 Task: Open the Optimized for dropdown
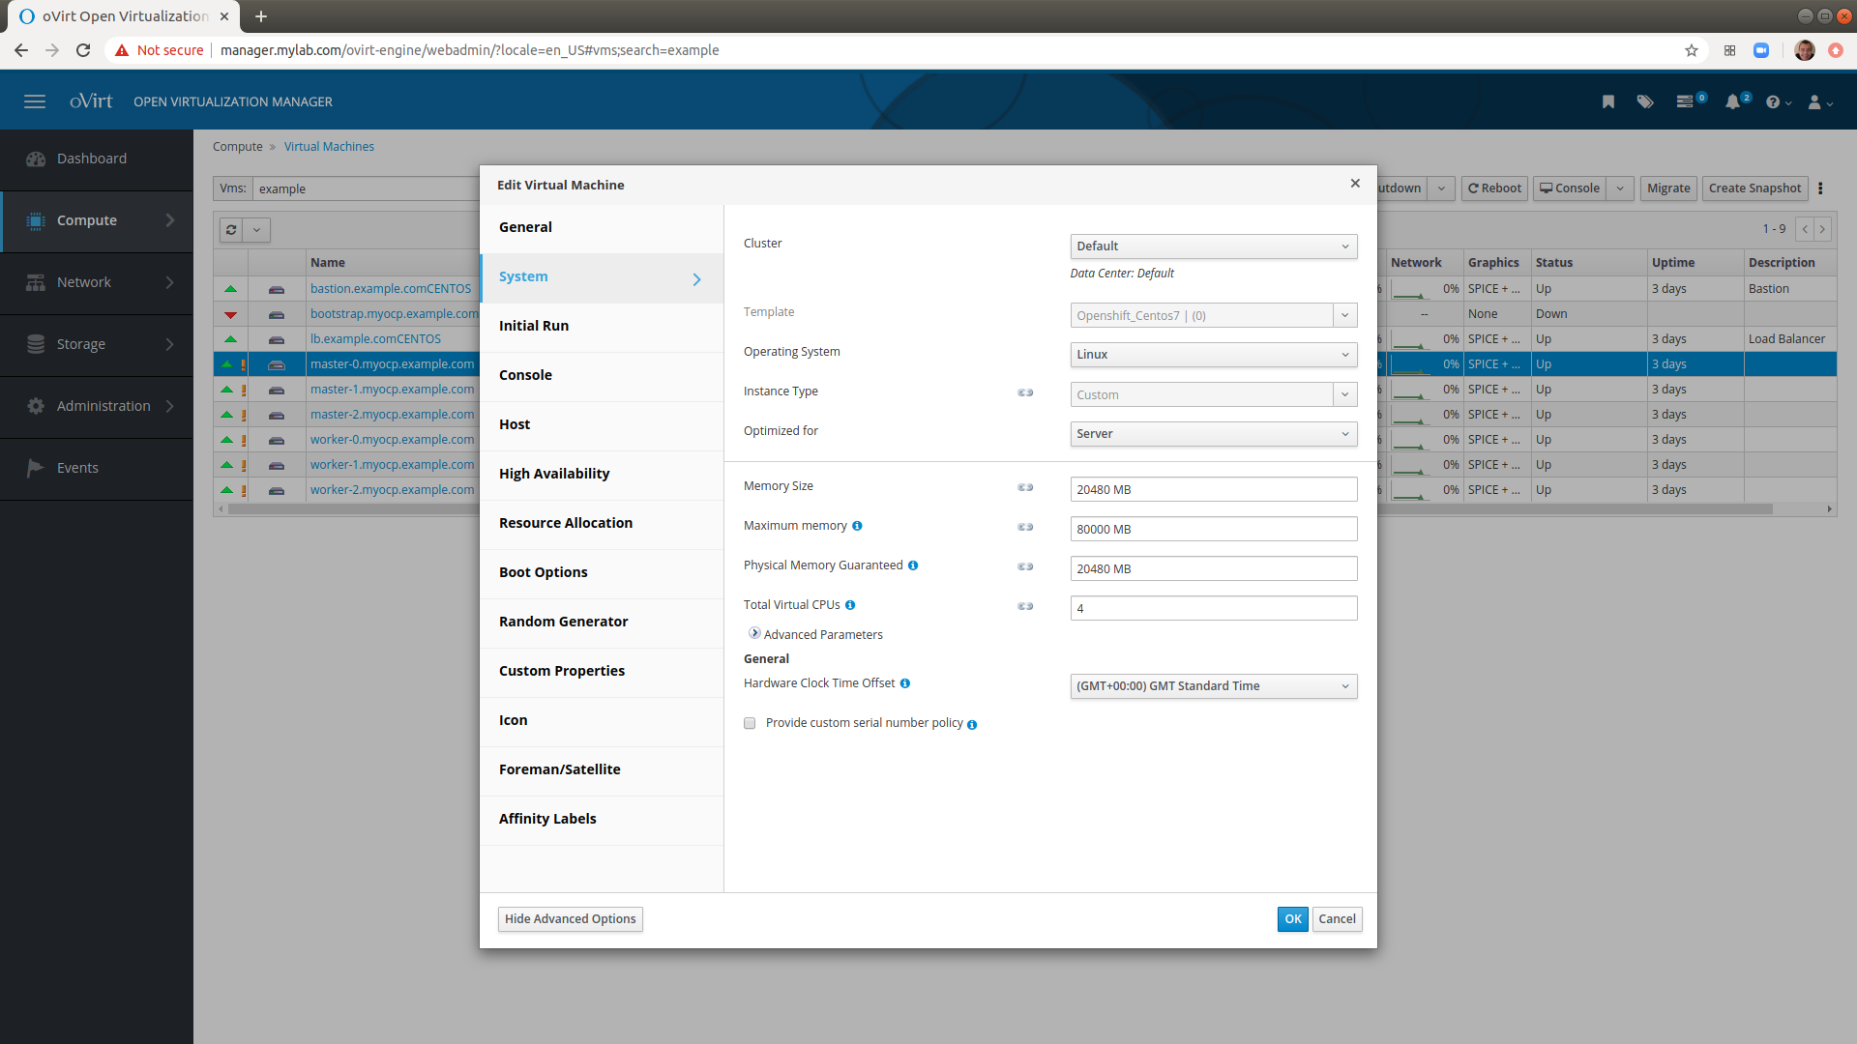[x=1213, y=434]
